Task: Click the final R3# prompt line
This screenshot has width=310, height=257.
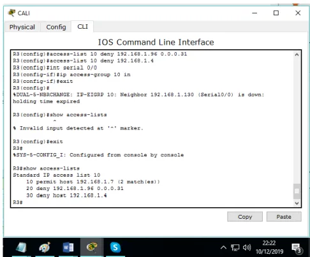Action: click(x=18, y=202)
